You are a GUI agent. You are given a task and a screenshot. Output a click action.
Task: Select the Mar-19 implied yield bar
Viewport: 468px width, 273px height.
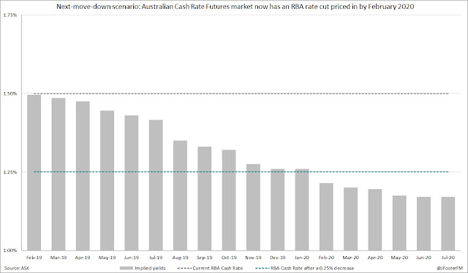coord(58,174)
